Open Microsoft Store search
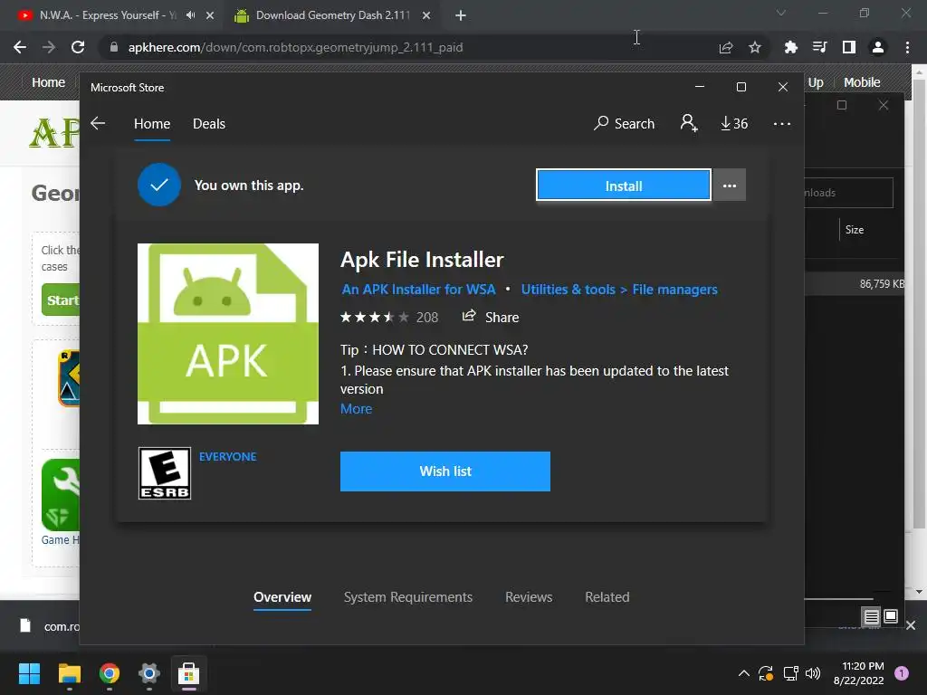 tap(625, 123)
